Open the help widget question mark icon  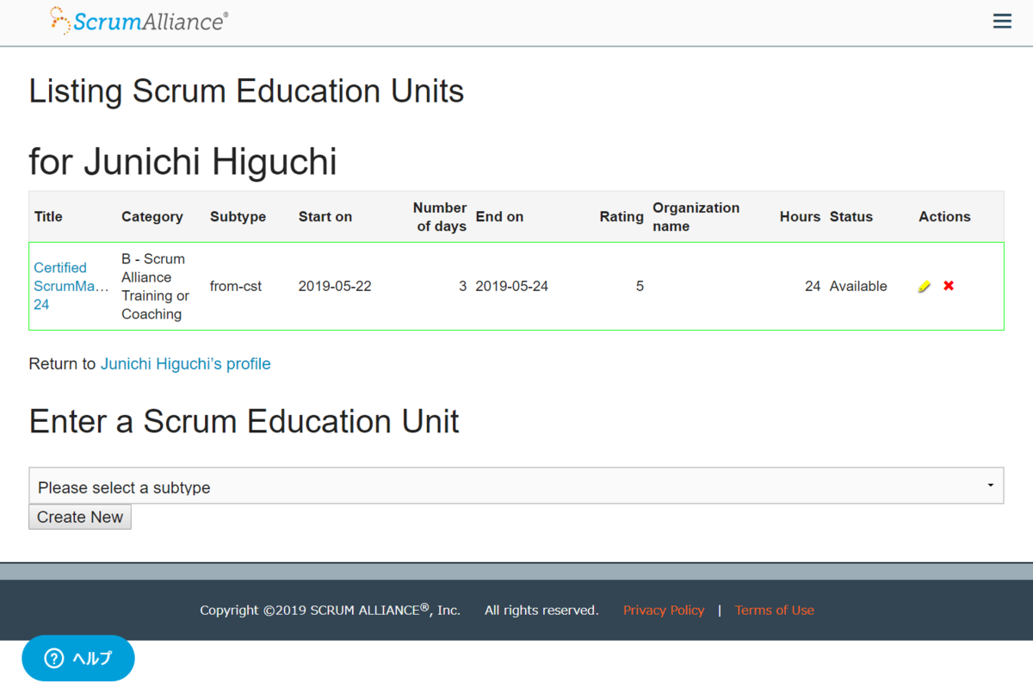53,658
